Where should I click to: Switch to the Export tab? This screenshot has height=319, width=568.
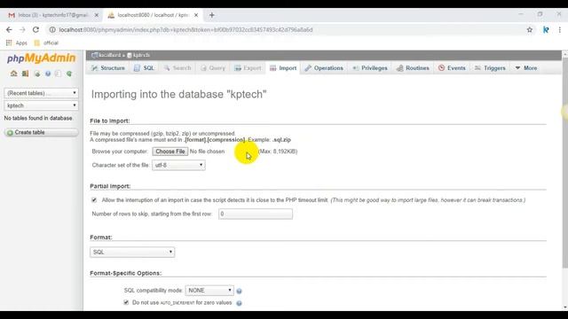248,68
